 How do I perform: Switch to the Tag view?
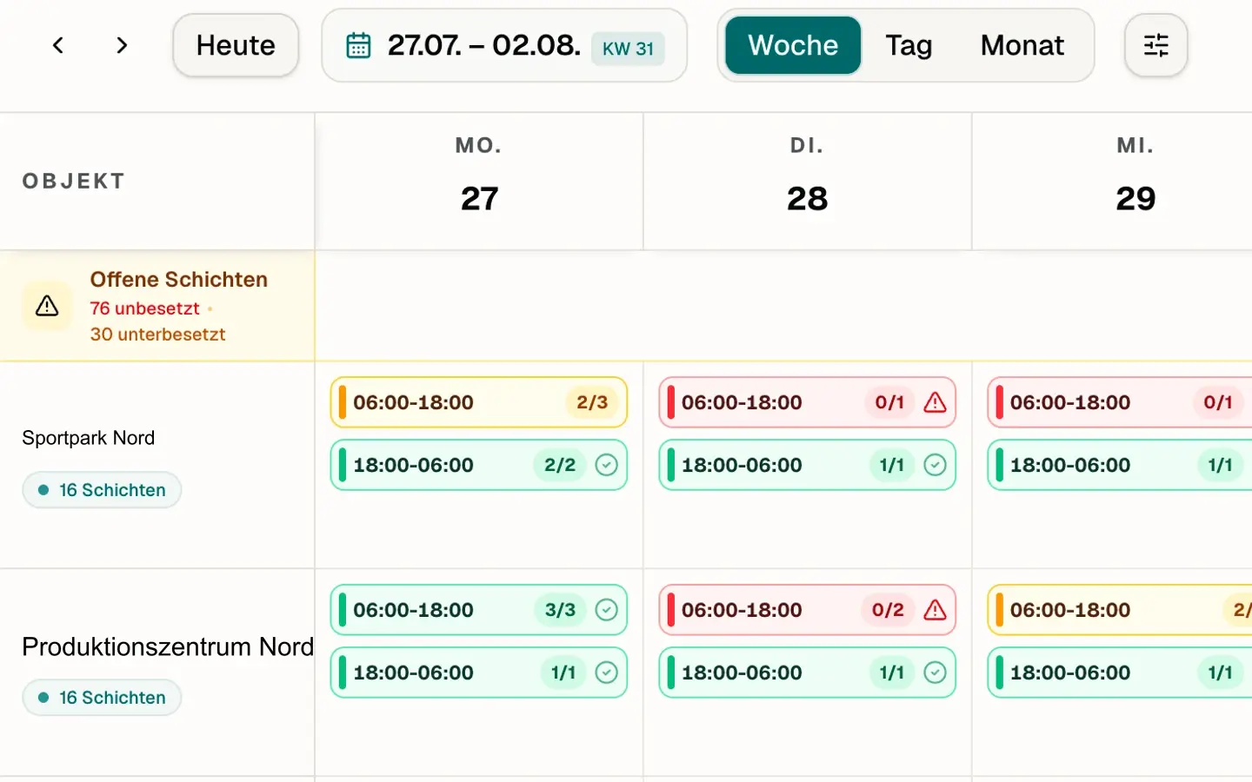[x=909, y=45]
